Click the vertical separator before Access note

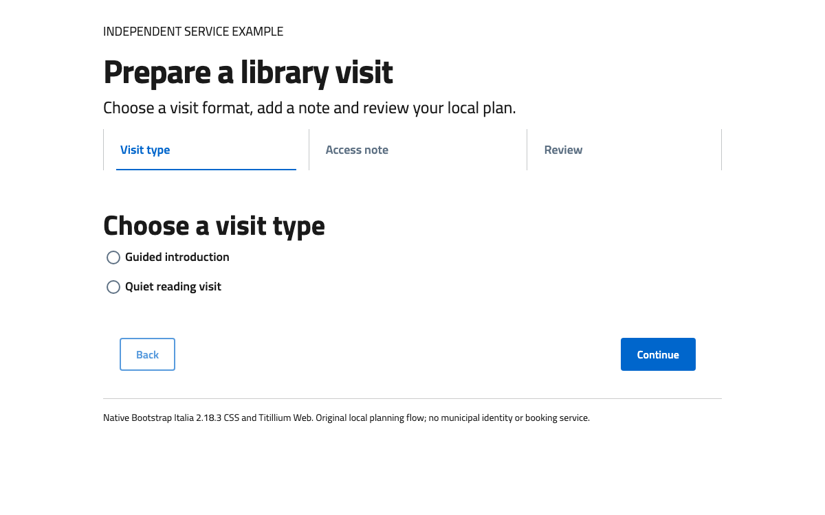(x=309, y=150)
